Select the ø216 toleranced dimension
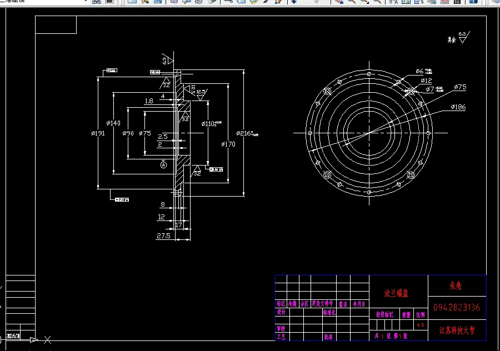Image resolution: width=500 pixels, height=351 pixels. [x=247, y=134]
